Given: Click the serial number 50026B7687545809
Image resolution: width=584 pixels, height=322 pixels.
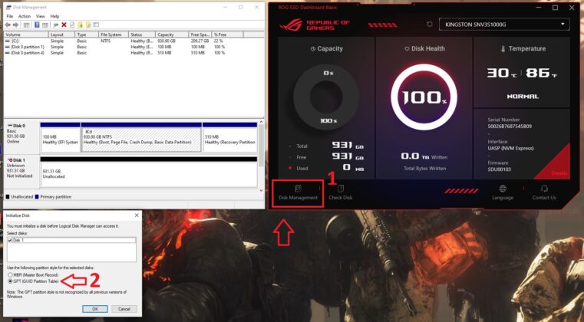Looking at the screenshot, I should pos(510,127).
